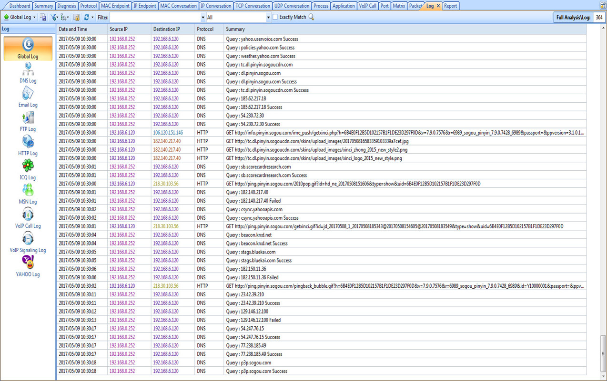Close the Log tab
Viewport: 607px width, 381px height.
pyautogui.click(x=438, y=6)
